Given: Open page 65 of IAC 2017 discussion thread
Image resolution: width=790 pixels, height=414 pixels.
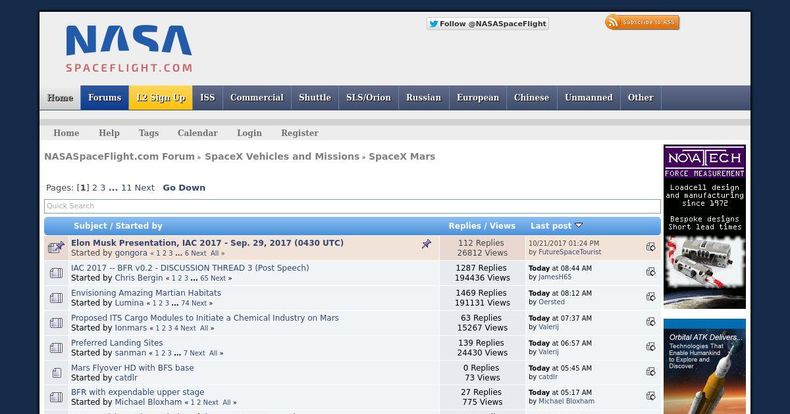Looking at the screenshot, I should pyautogui.click(x=204, y=279).
